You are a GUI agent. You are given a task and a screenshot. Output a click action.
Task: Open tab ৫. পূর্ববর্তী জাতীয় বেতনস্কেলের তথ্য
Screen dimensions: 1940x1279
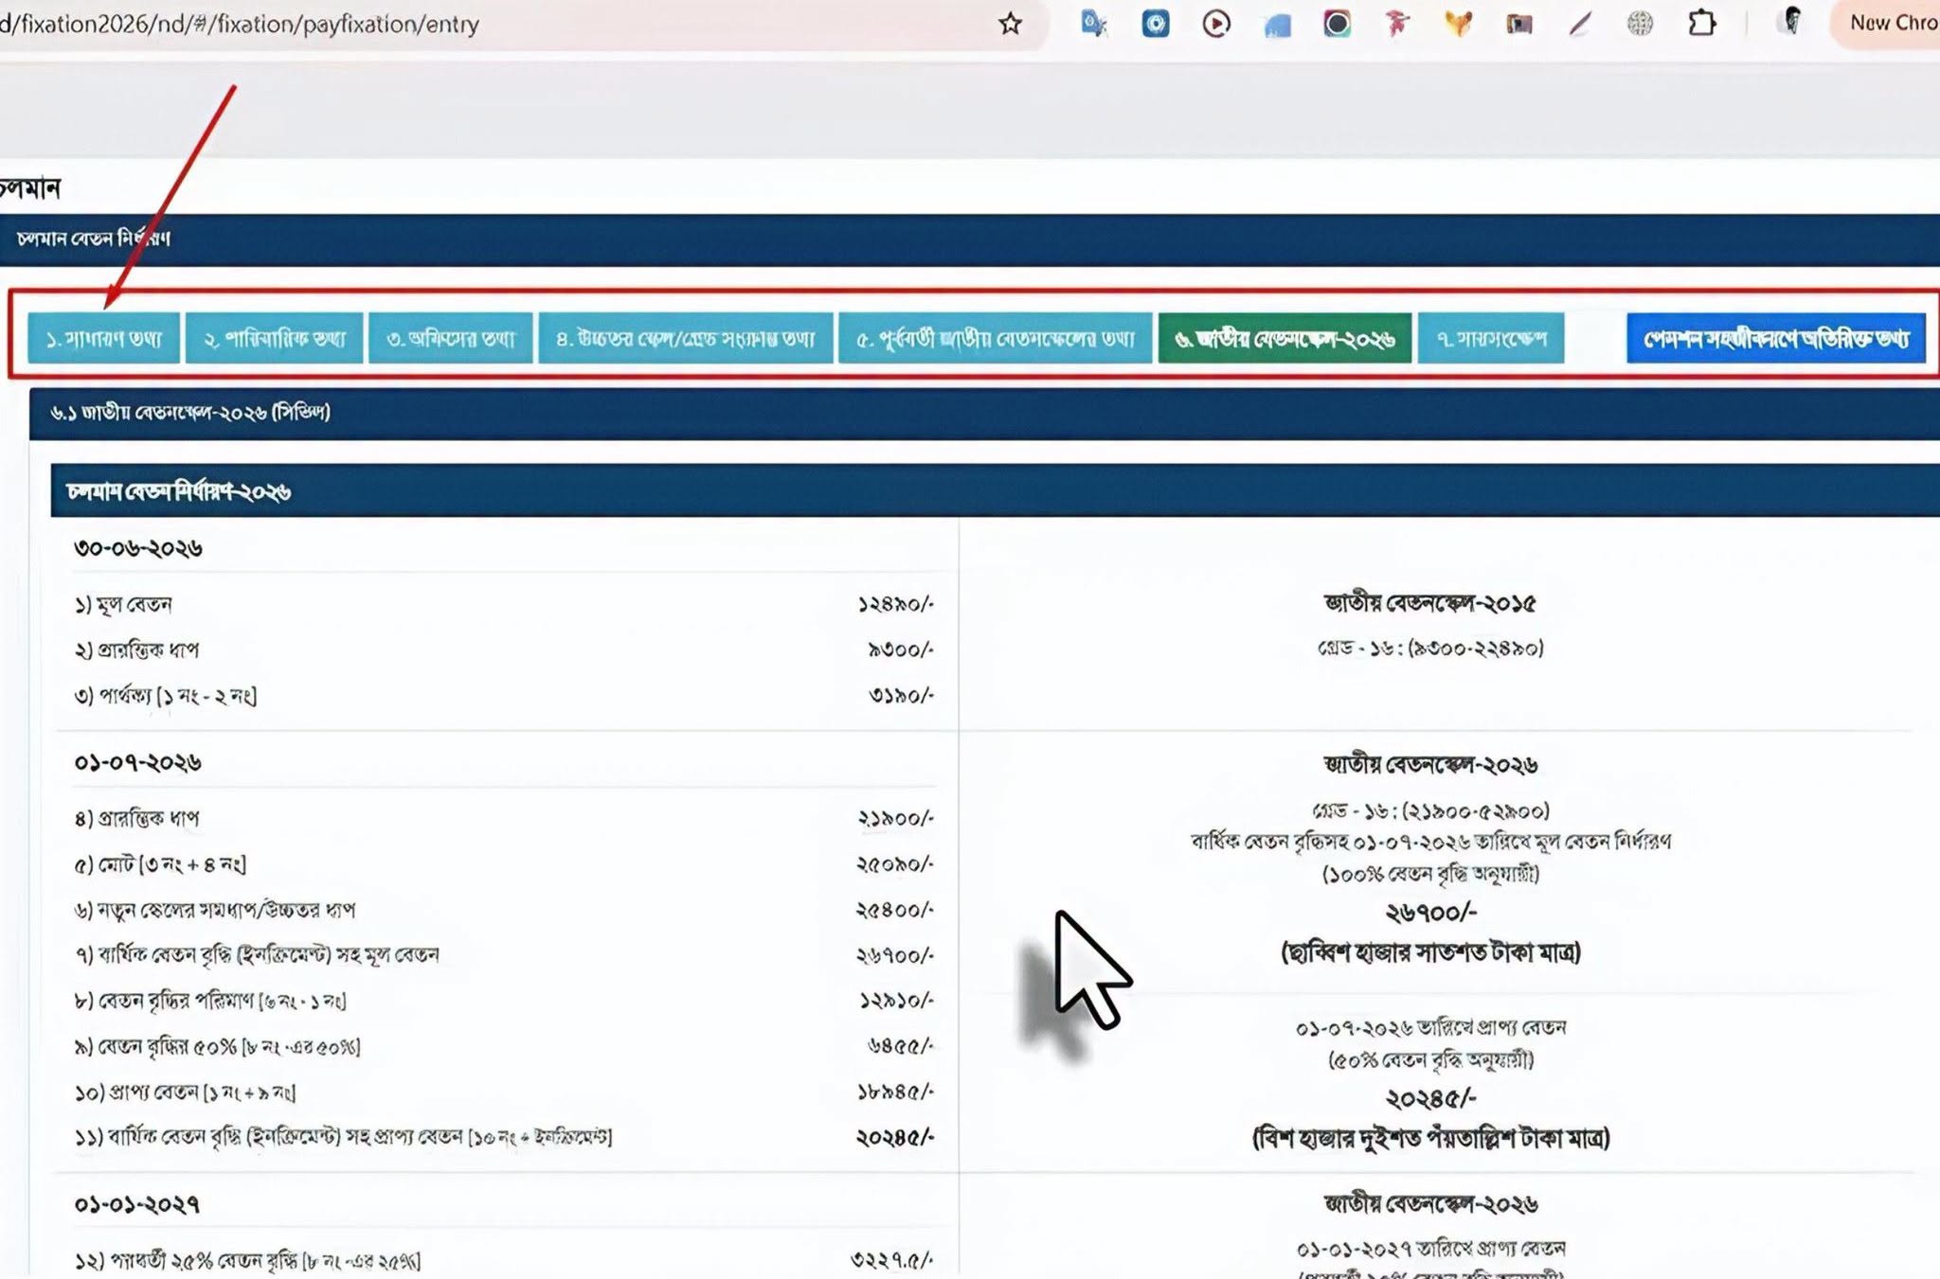pos(995,338)
